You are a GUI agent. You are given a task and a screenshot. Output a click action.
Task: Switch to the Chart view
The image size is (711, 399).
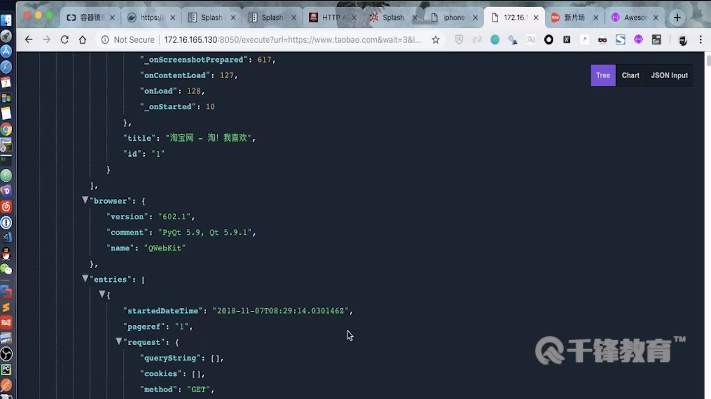630,75
